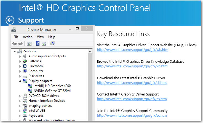Expand the DVD/CD-ROM drives node
Screen dimensions: 203x123
click(x=20, y=96)
